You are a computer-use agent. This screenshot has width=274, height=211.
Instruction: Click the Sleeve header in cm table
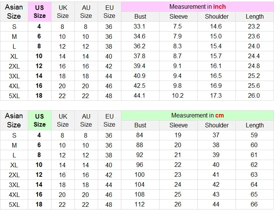[179, 125]
